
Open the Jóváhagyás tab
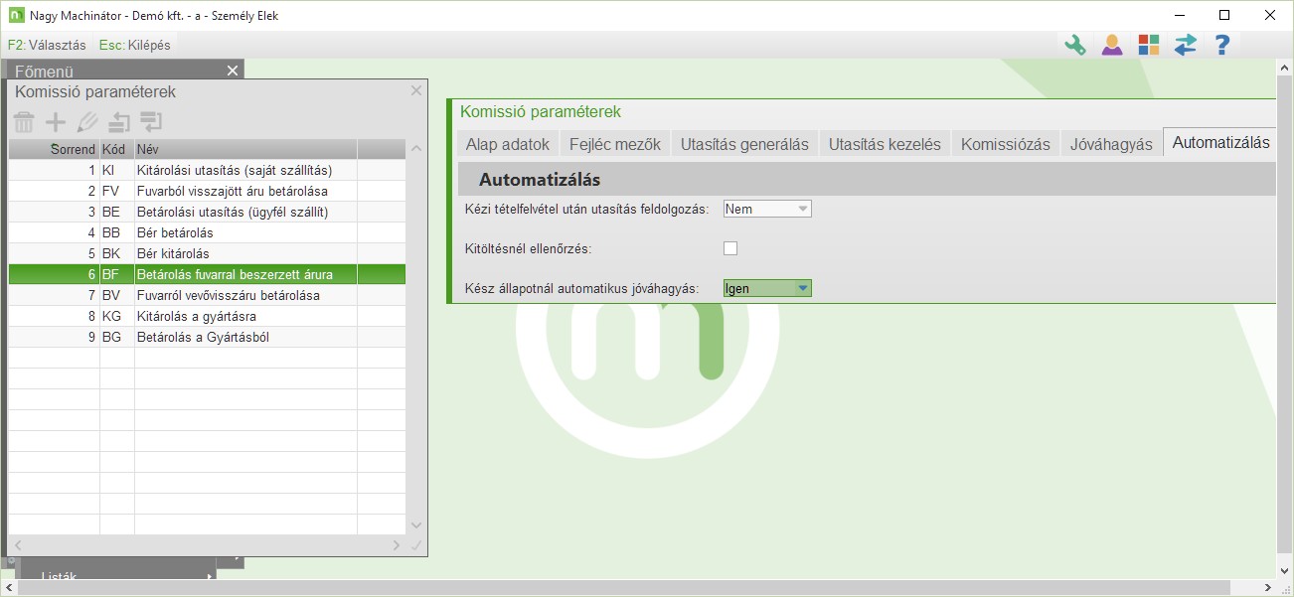[1111, 144]
